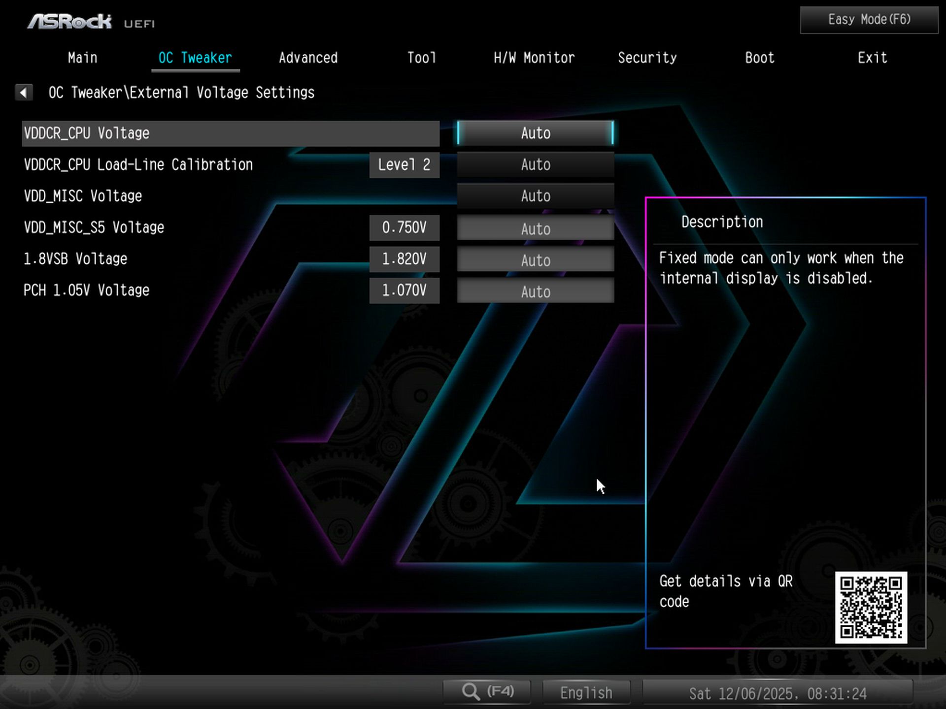Open the Security tab
The height and width of the screenshot is (709, 946).
coord(647,58)
